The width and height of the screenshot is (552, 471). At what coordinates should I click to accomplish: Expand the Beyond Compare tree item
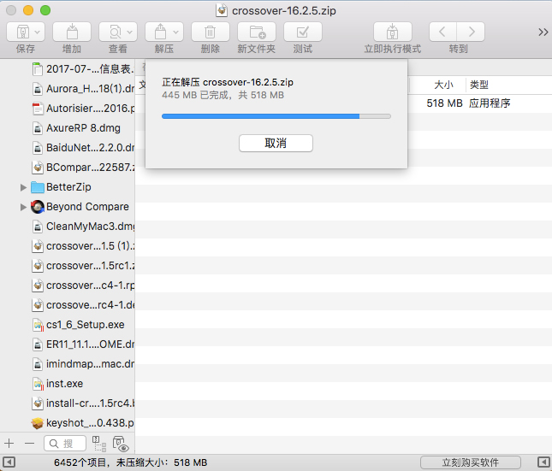tap(23, 207)
